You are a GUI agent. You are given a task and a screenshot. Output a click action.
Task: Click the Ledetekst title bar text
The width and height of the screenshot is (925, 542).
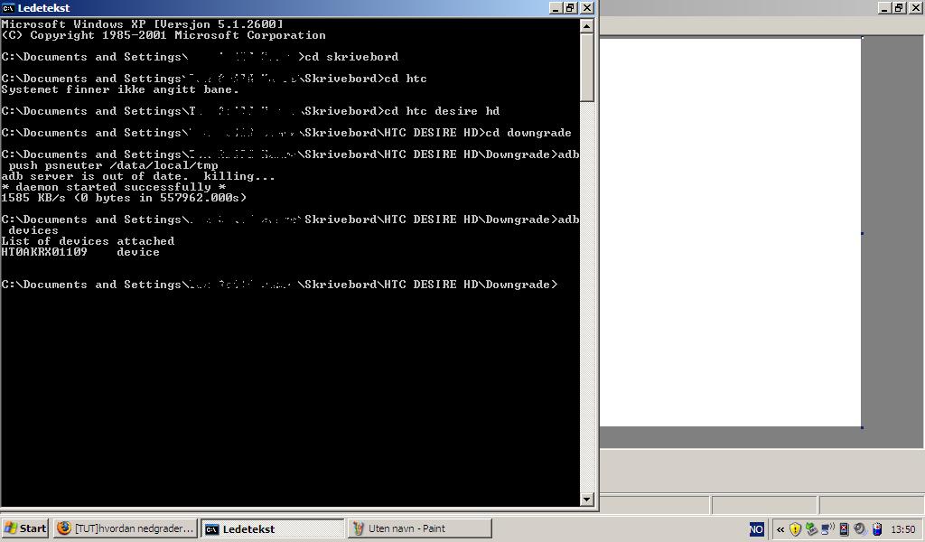[43, 7]
